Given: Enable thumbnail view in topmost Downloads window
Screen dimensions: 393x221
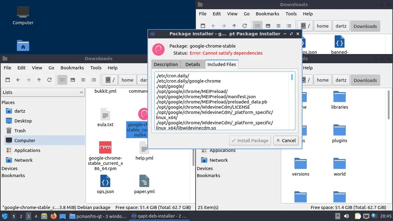Looking at the screenshot, I should coord(268,26).
